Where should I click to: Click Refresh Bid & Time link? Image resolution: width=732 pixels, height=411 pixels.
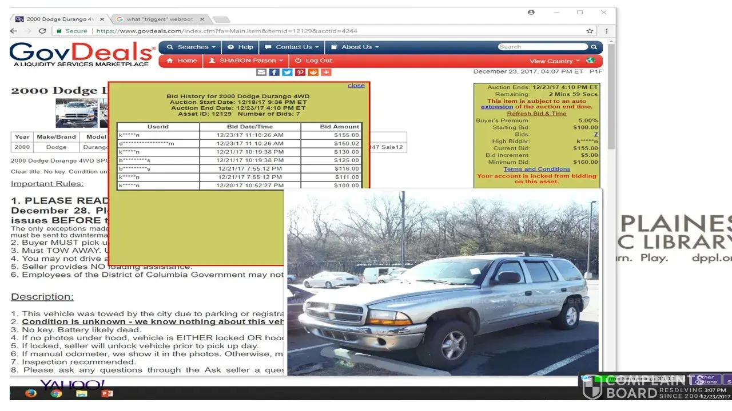536,114
